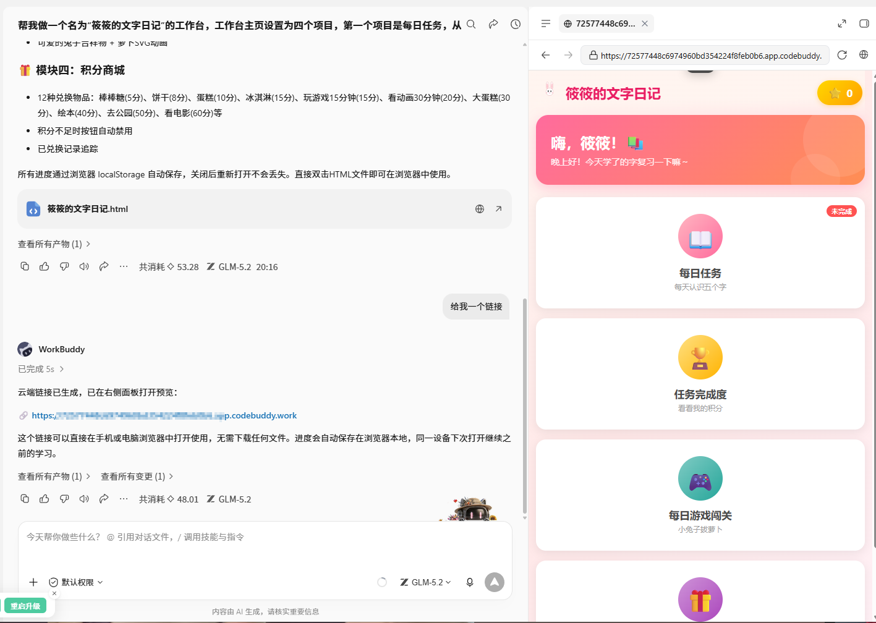Reload the preview page
Screen dimensions: 876x623
(842, 55)
